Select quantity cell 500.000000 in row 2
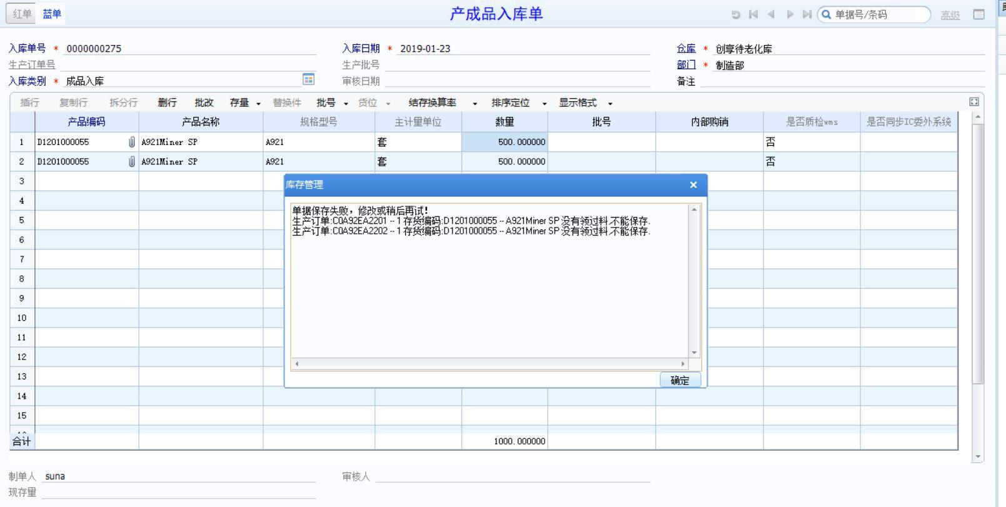Screen dimensions: 1006x507 (x=505, y=161)
